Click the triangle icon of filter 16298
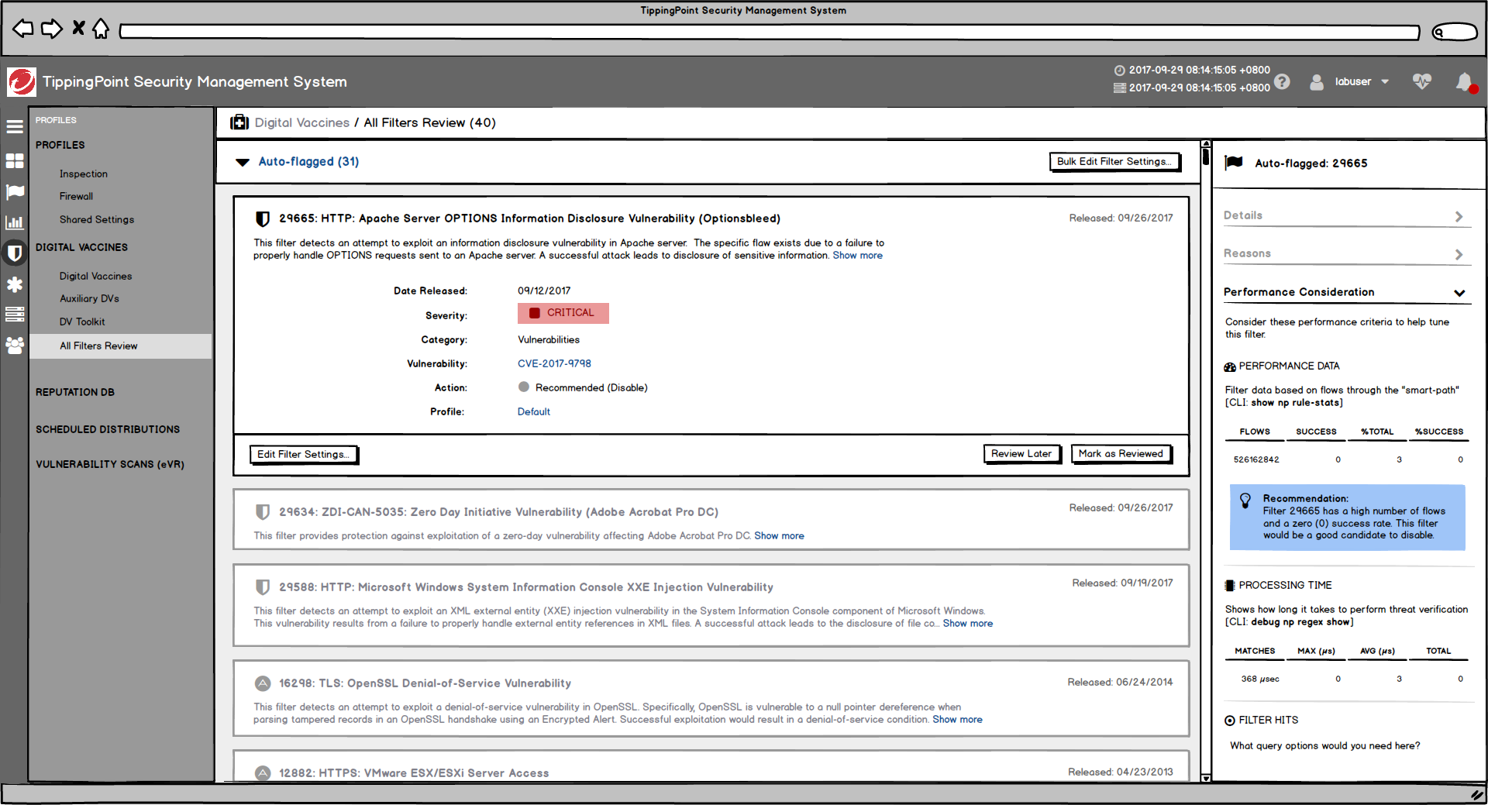The image size is (1488, 805). 263,683
